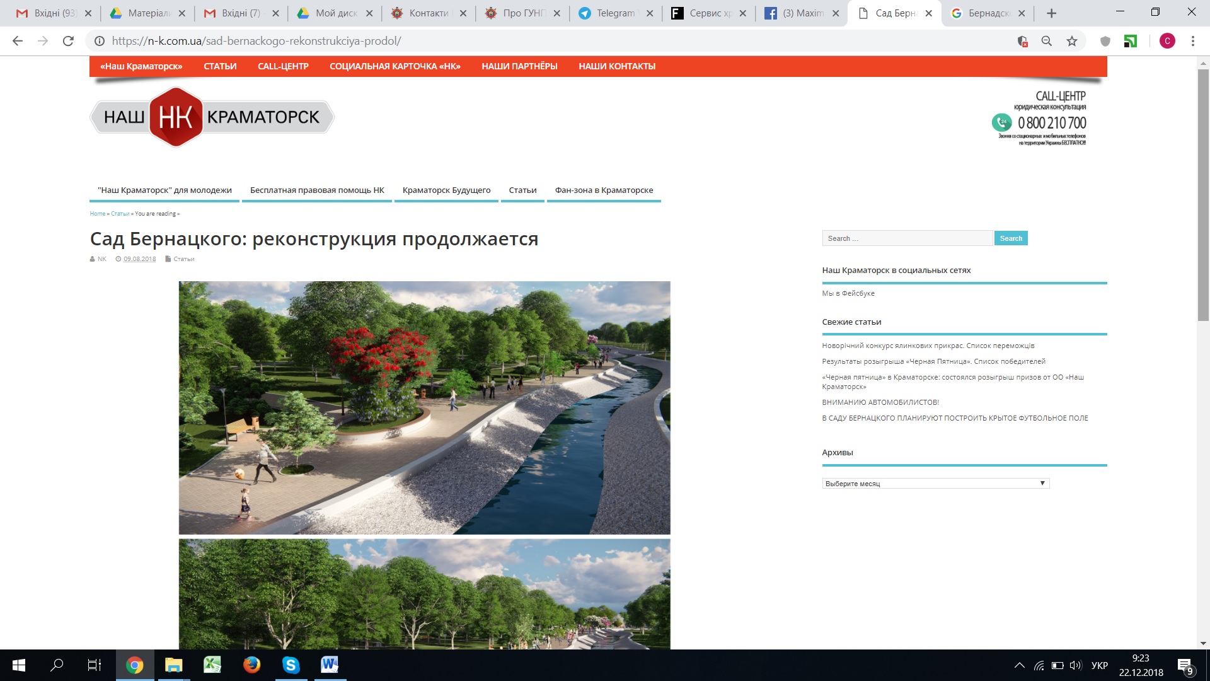The width and height of the screenshot is (1210, 681).
Task: Click the 09.08.2018 post date link
Action: click(x=139, y=259)
